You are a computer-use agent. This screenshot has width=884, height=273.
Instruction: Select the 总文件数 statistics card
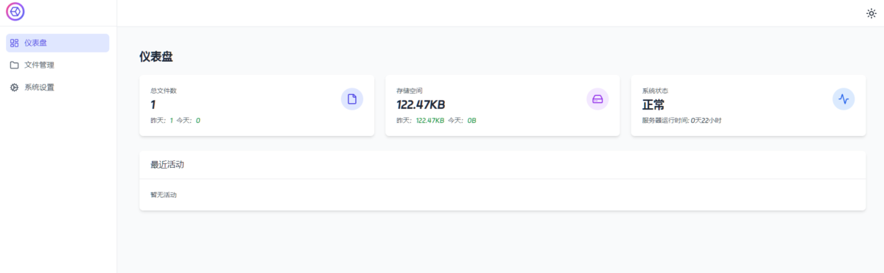[256, 105]
